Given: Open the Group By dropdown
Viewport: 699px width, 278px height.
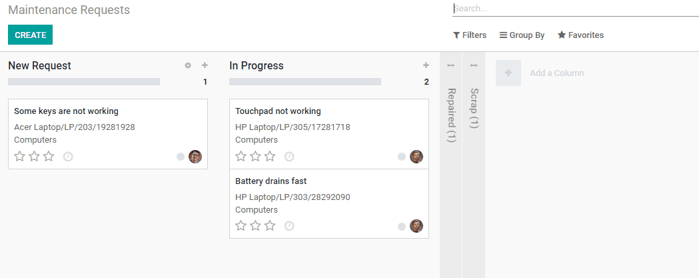Looking at the screenshot, I should pos(522,35).
